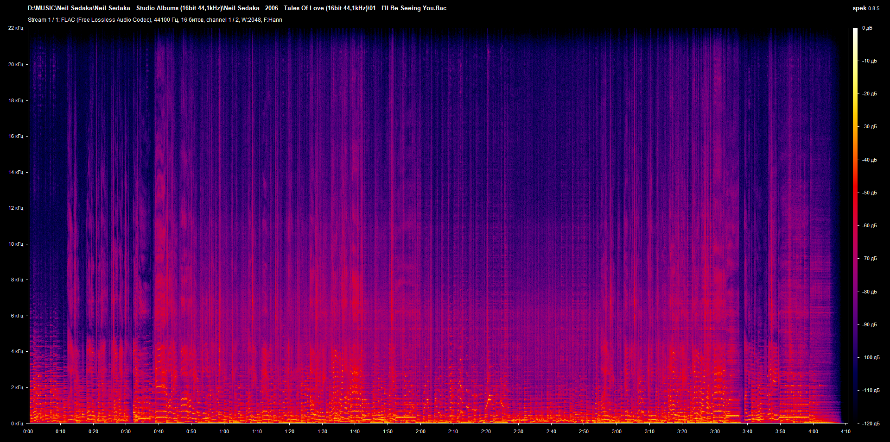The image size is (890, 442).
Task: Click the 2:00 time axis label
Action: [x=420, y=431]
